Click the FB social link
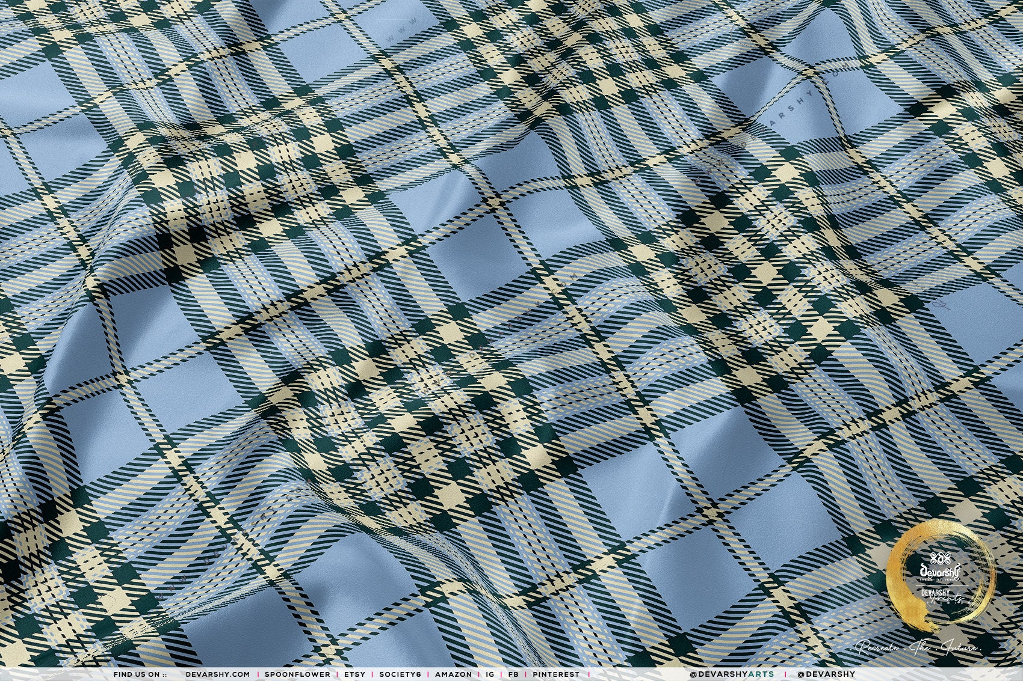 coord(513,674)
